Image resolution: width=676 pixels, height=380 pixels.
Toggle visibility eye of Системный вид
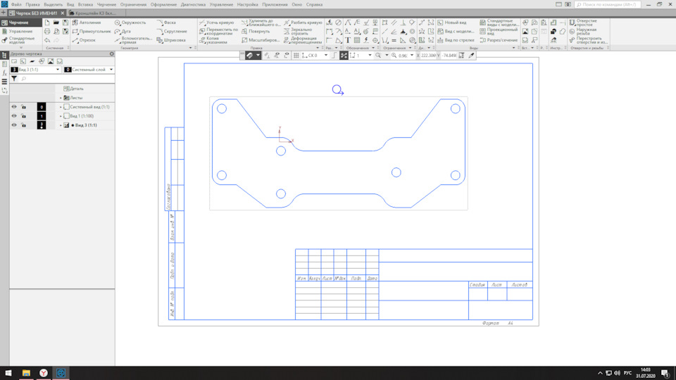[x=14, y=107]
